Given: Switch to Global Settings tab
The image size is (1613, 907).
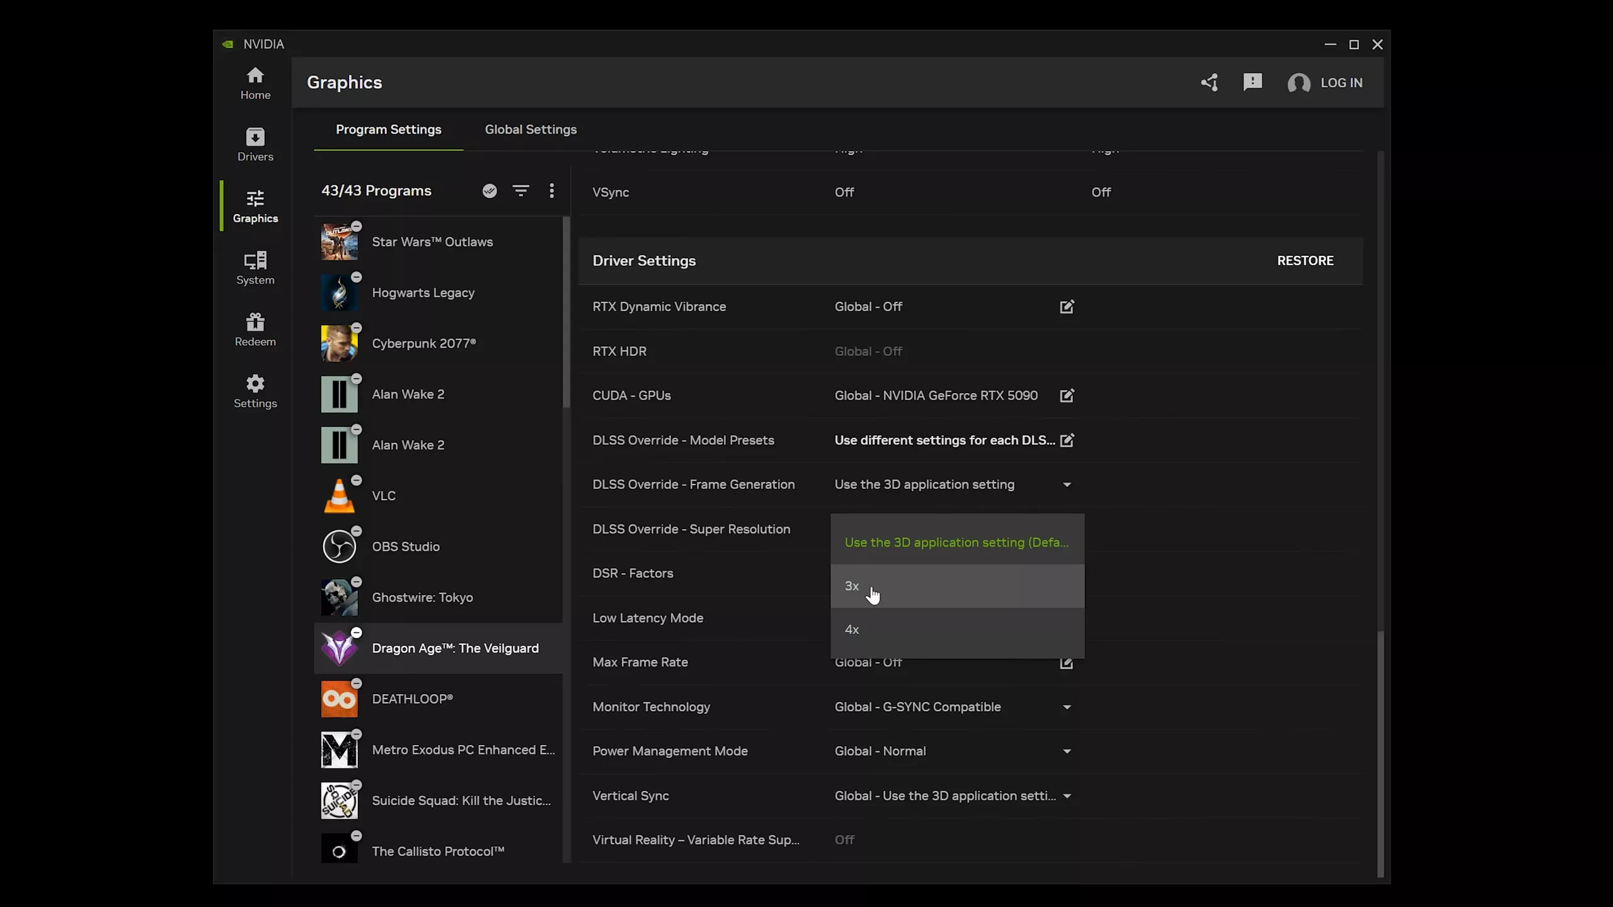Looking at the screenshot, I should (531, 130).
